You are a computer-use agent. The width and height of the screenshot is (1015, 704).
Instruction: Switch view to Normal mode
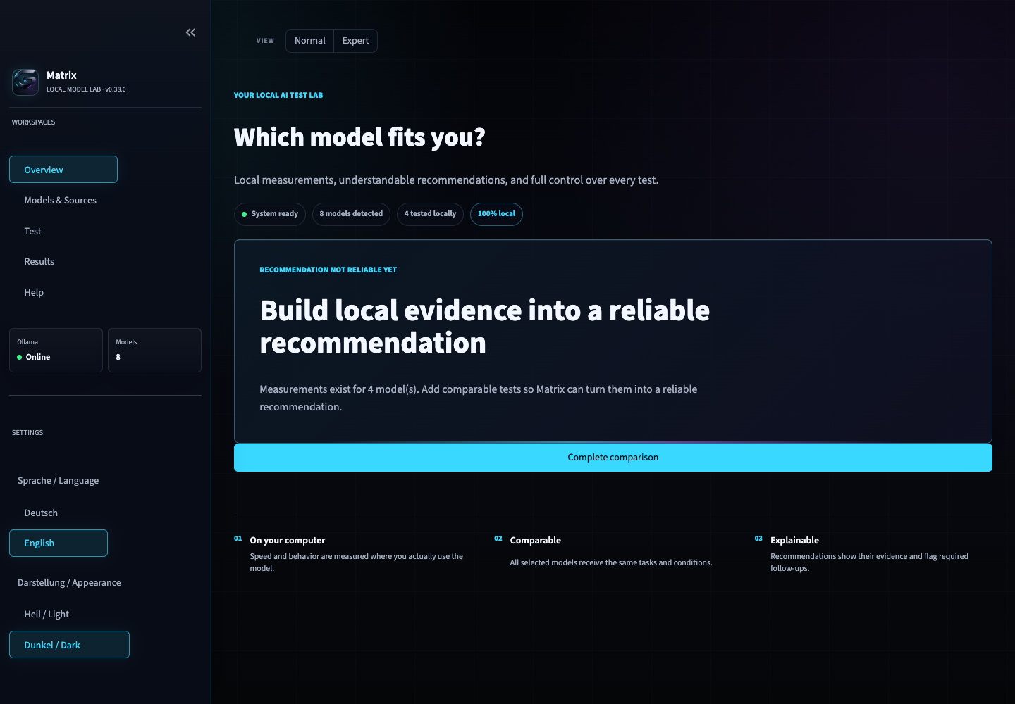309,41
